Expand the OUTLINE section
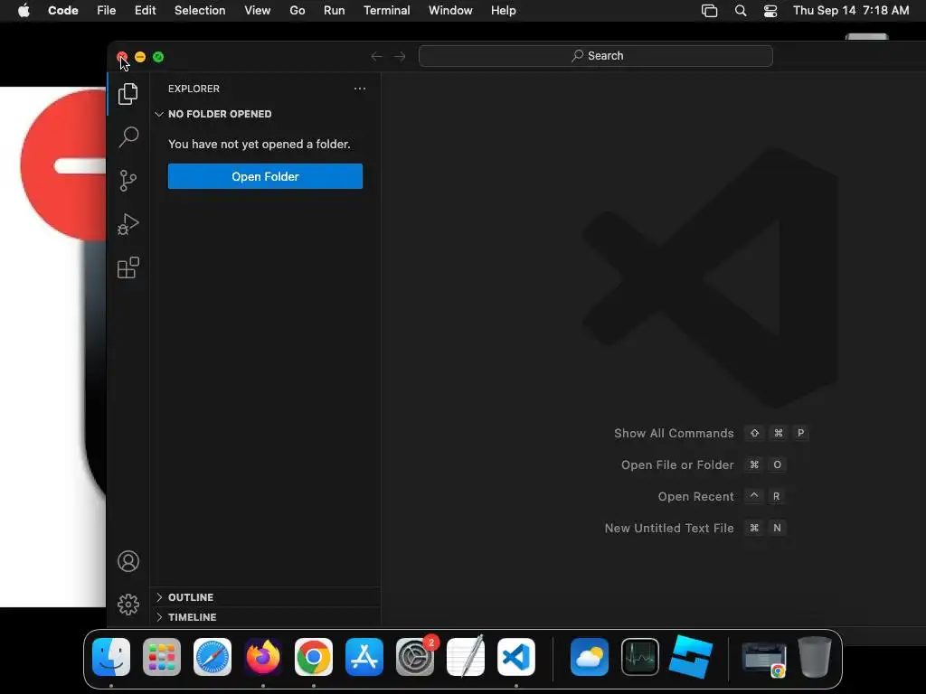The height and width of the screenshot is (694, 926). [159, 597]
